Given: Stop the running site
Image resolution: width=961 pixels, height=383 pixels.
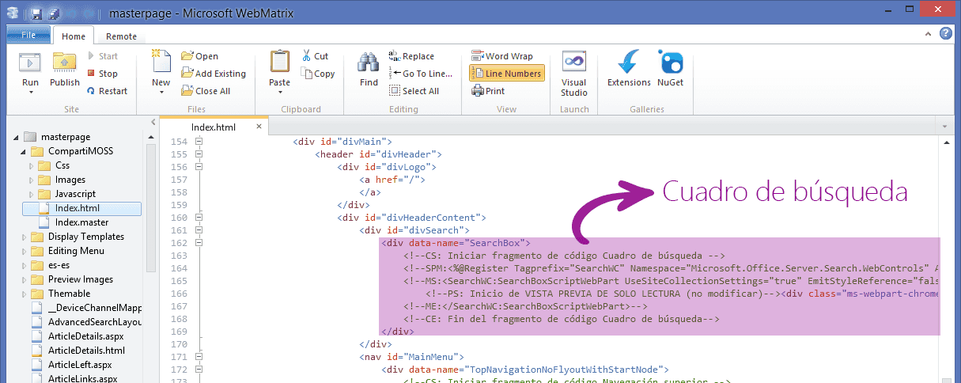Looking at the screenshot, I should 102,74.
